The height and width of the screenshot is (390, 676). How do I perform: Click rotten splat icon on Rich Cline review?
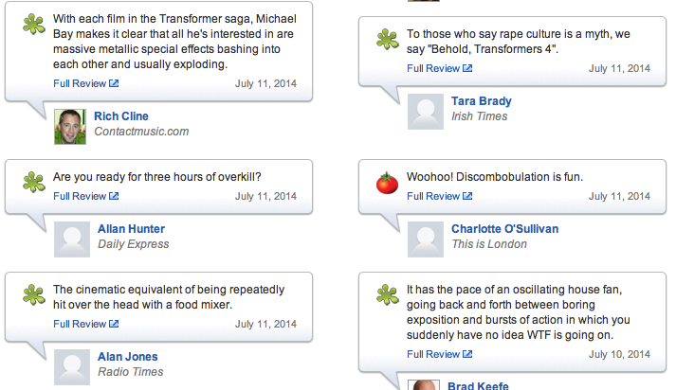(x=33, y=23)
